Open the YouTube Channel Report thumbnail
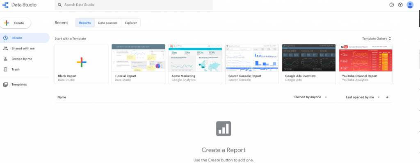This screenshot has height=163, width=420. tap(365, 58)
